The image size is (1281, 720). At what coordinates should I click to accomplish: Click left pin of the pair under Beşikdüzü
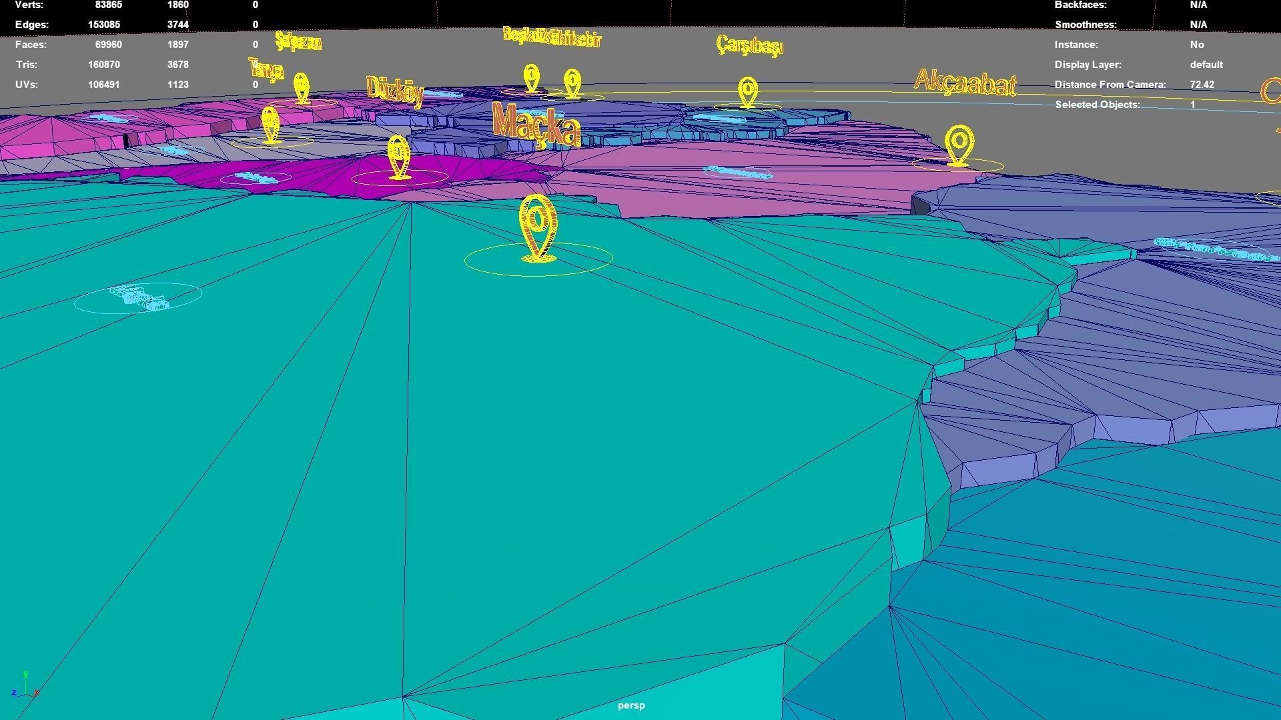pos(531,78)
